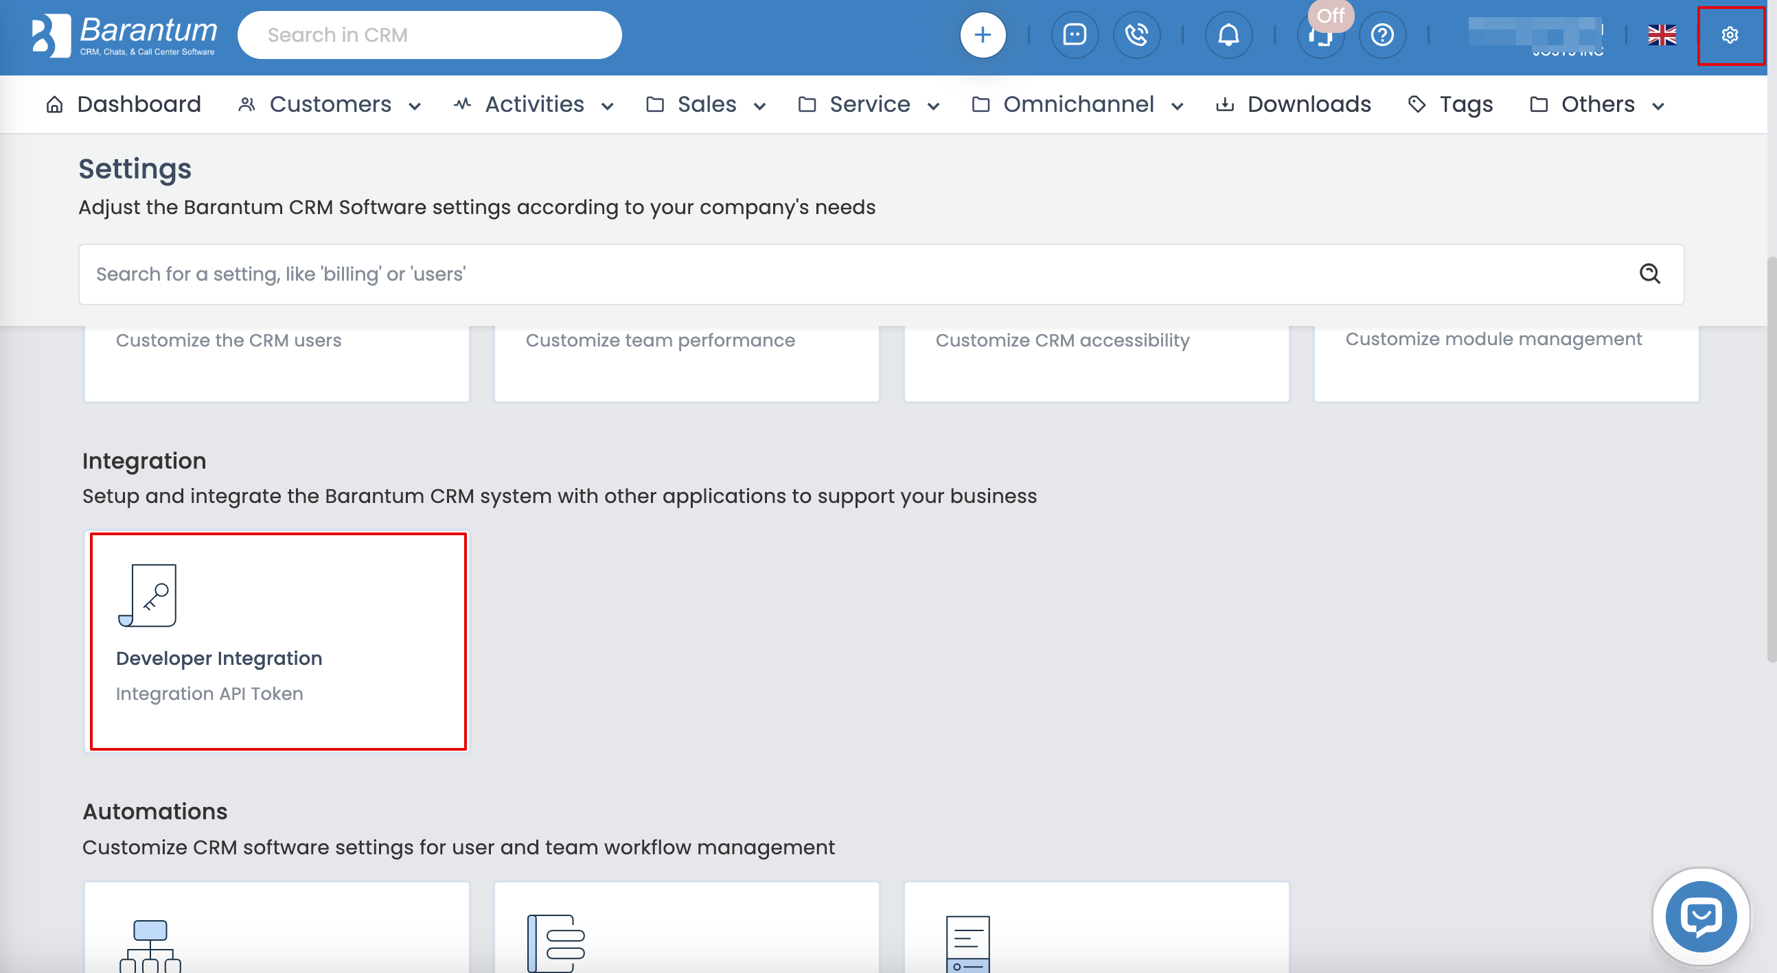
Task: Click the help question mark icon
Action: click(1382, 34)
